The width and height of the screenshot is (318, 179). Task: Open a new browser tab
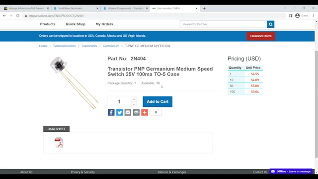pyautogui.click(x=204, y=8)
